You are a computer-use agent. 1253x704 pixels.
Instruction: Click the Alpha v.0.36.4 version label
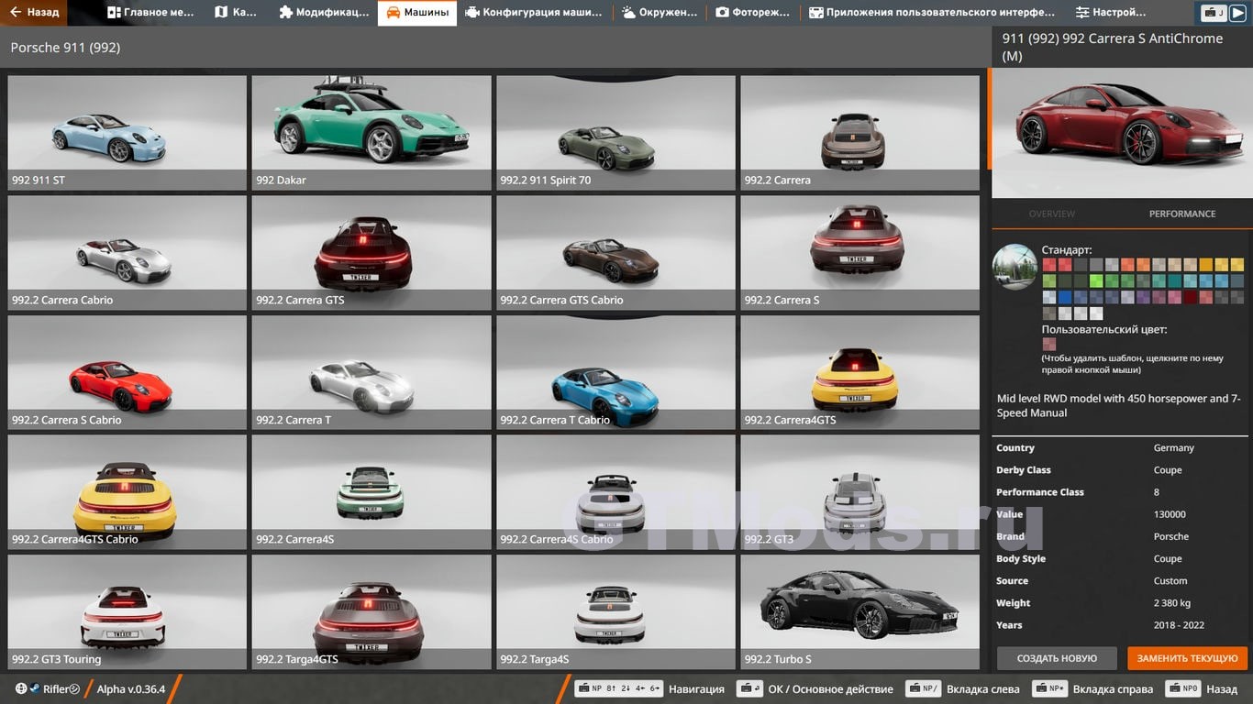pyautogui.click(x=131, y=689)
